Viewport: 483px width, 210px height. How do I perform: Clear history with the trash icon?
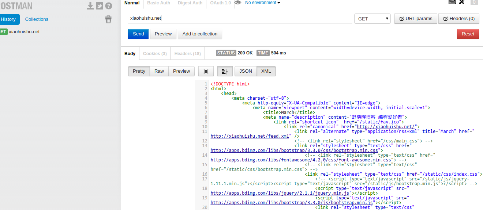coord(108,19)
